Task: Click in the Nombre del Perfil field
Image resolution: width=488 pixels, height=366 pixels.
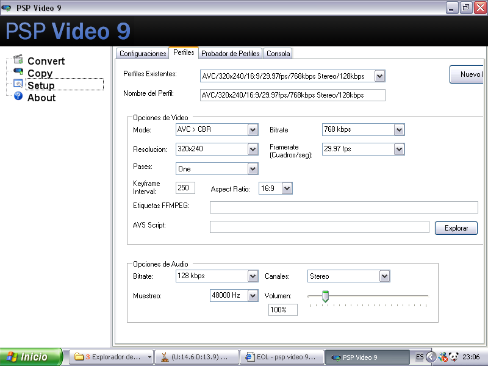Action: 293,95
